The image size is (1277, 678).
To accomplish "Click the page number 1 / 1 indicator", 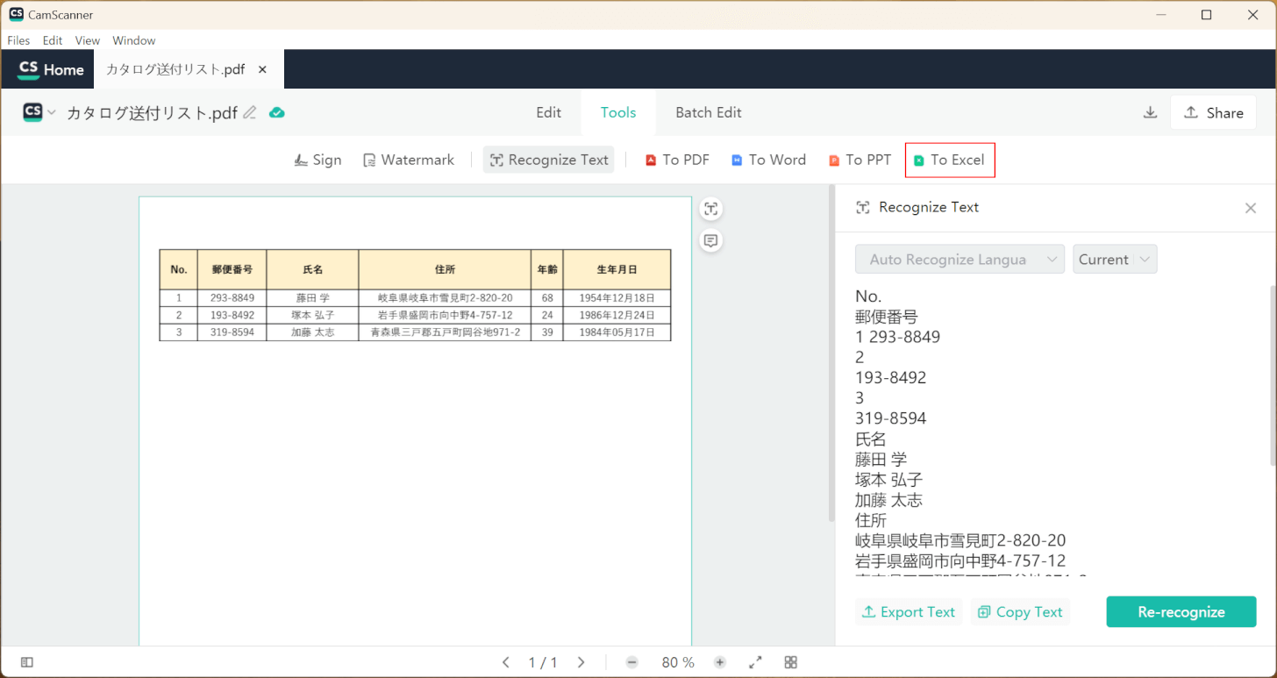I will tap(543, 663).
